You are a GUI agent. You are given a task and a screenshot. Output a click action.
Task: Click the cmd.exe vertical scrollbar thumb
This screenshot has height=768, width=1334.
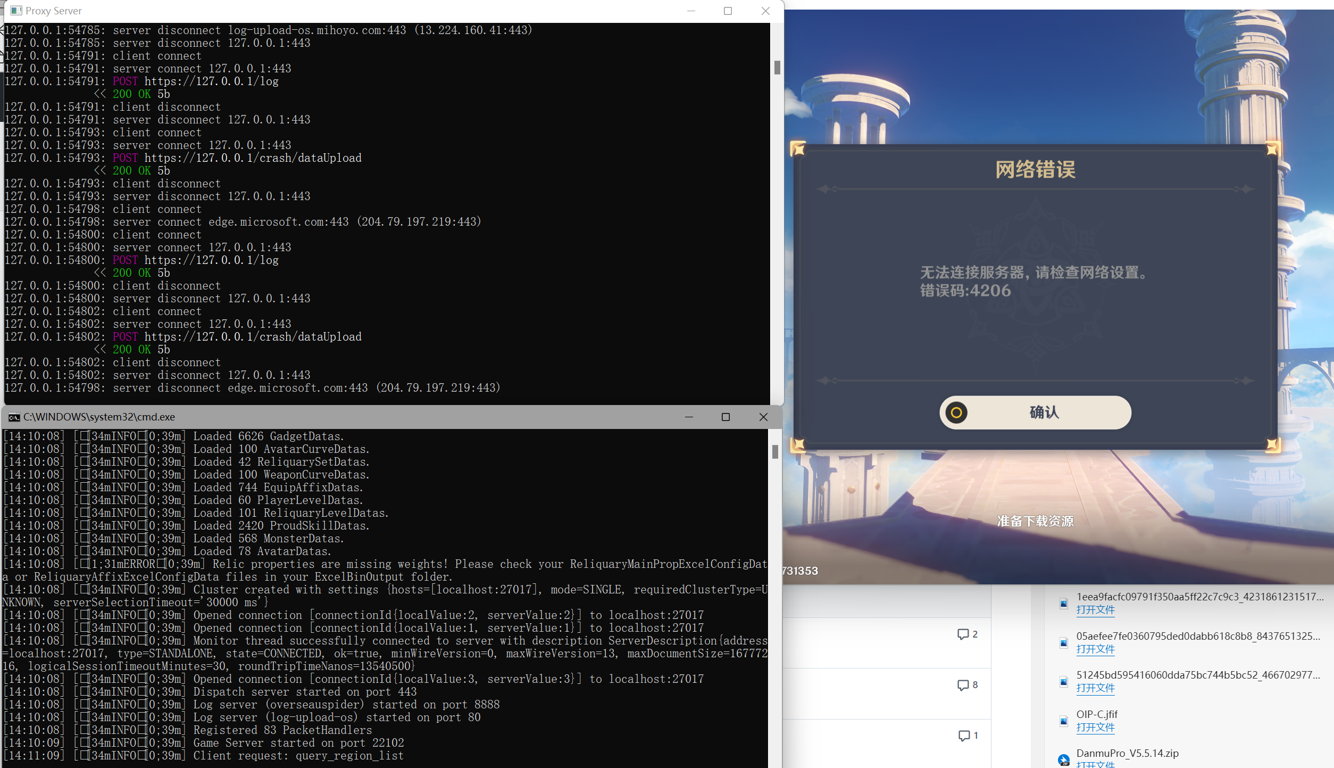pyautogui.click(x=775, y=452)
